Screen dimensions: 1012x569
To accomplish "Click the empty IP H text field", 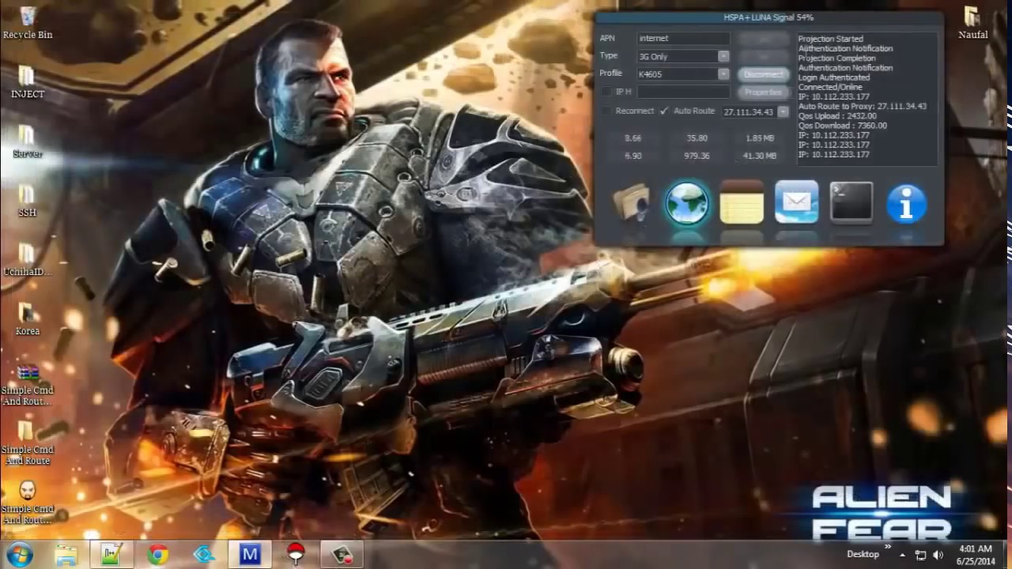I will (683, 92).
